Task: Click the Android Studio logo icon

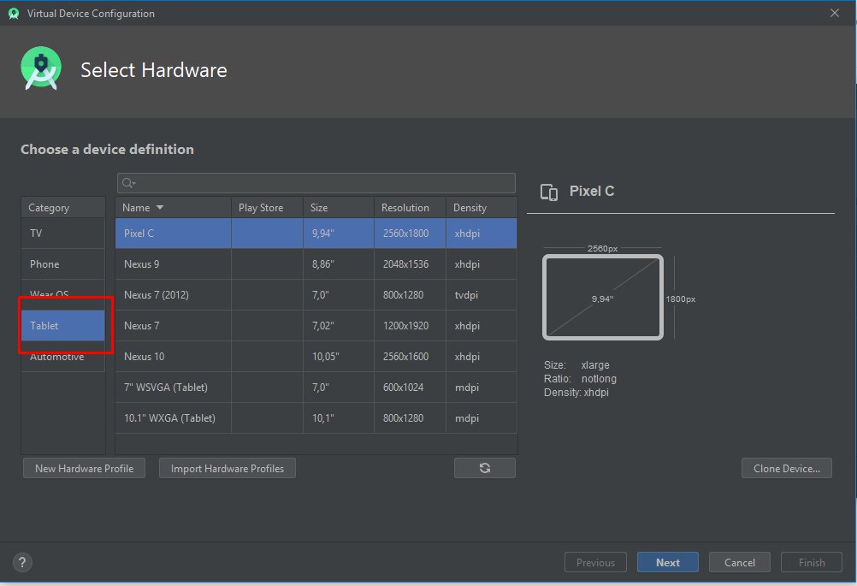Action: 41,68
